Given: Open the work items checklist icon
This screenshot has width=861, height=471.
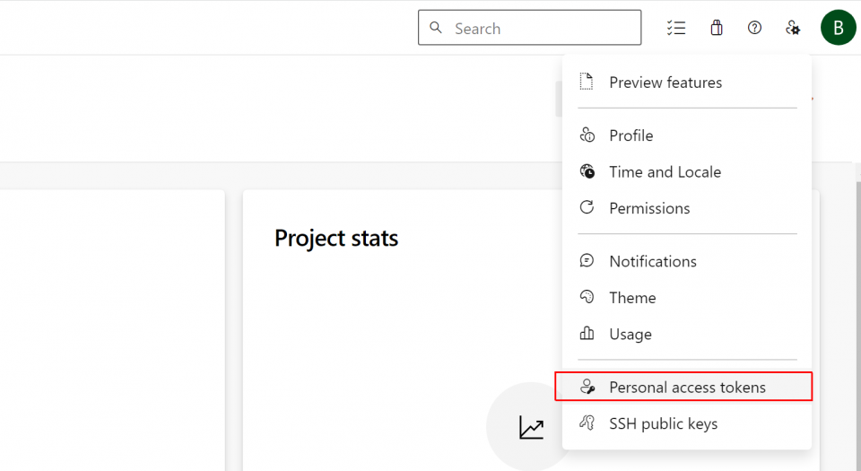Looking at the screenshot, I should (x=676, y=28).
